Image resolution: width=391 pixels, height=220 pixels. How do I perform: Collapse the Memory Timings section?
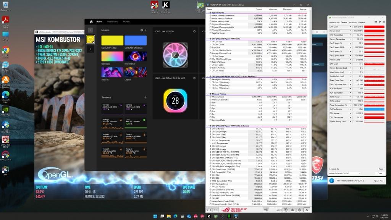click(x=207, y=94)
